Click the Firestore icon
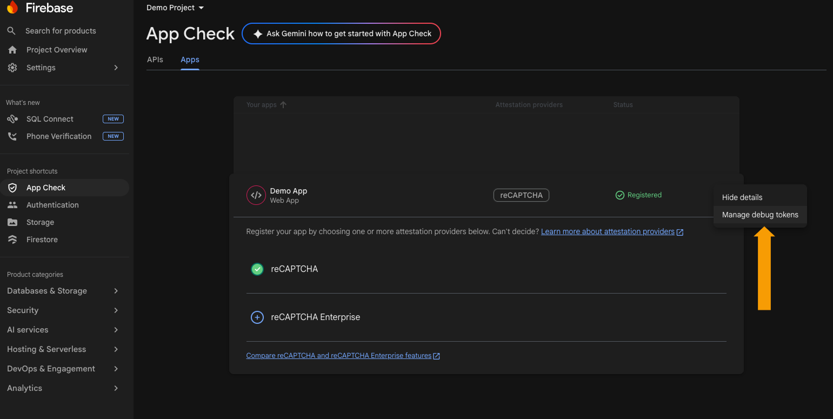Viewport: 833px width, 419px height. click(x=12, y=240)
